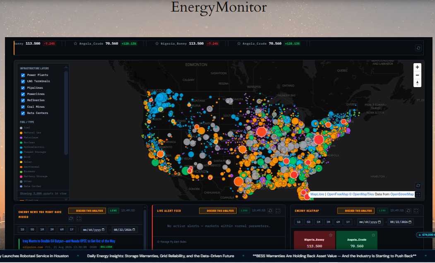Select 6M range in Energy News
The image size is (435, 263).
pos(62,230)
